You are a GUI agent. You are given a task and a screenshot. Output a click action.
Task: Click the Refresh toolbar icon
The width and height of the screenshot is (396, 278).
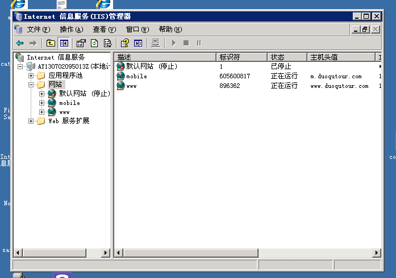tap(94, 43)
